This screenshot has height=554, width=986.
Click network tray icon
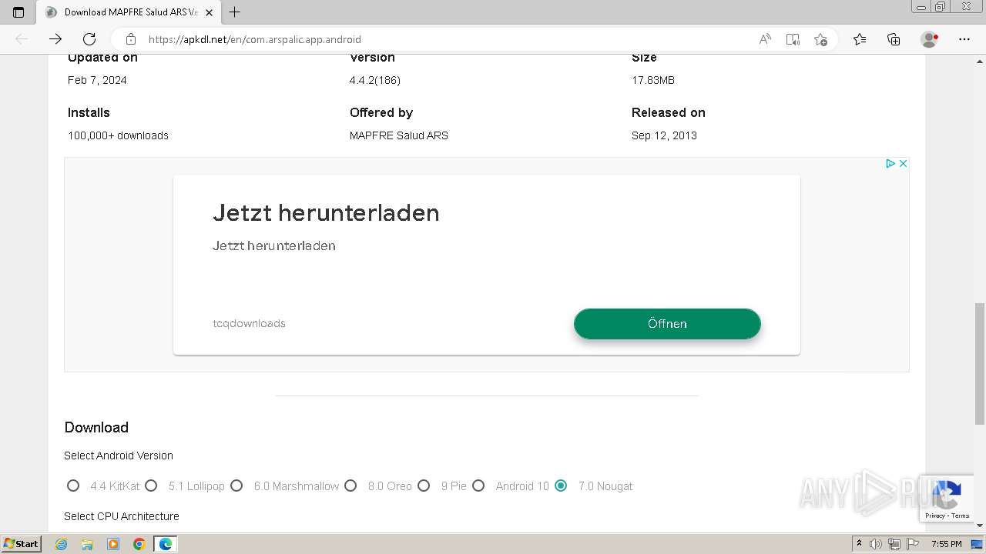894,544
